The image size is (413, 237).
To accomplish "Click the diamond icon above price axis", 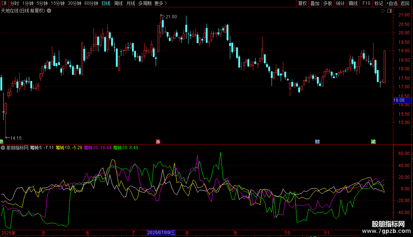I will point(383,11).
